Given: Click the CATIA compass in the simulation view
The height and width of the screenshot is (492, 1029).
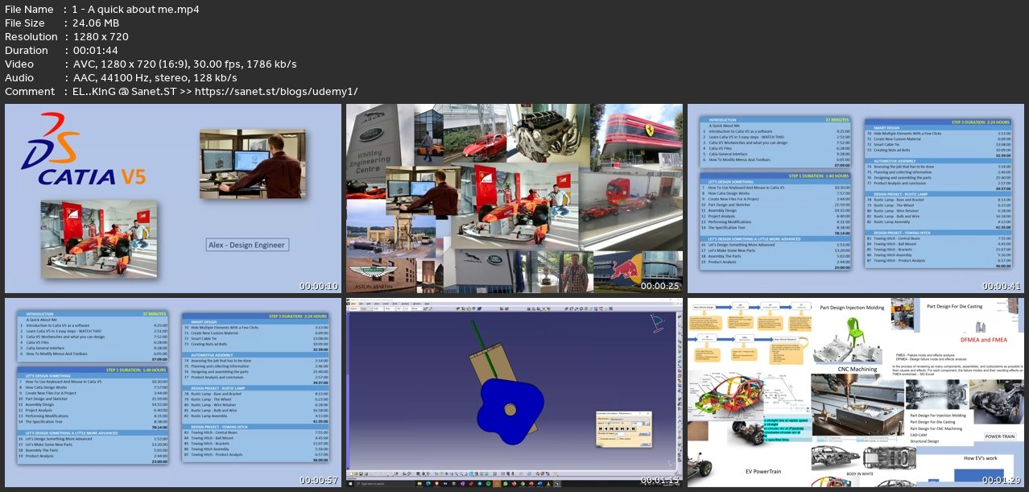Looking at the screenshot, I should [x=657, y=325].
